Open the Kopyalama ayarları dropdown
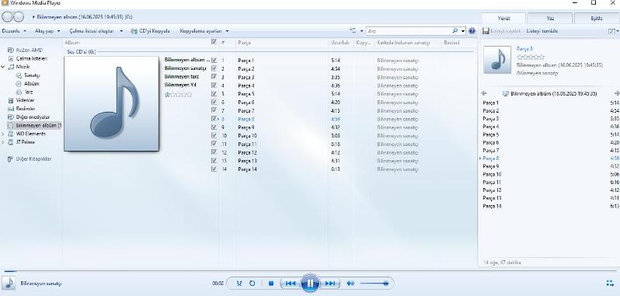This screenshot has height=296, width=620. pyautogui.click(x=204, y=31)
